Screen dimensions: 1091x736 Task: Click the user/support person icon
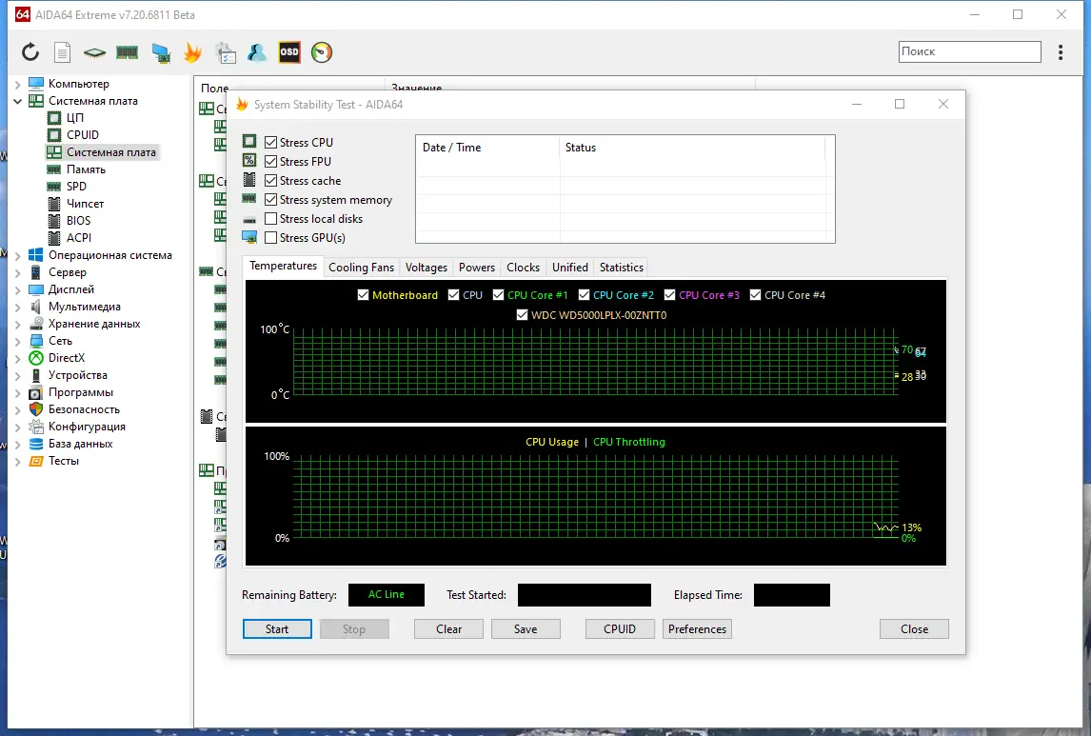pos(257,52)
